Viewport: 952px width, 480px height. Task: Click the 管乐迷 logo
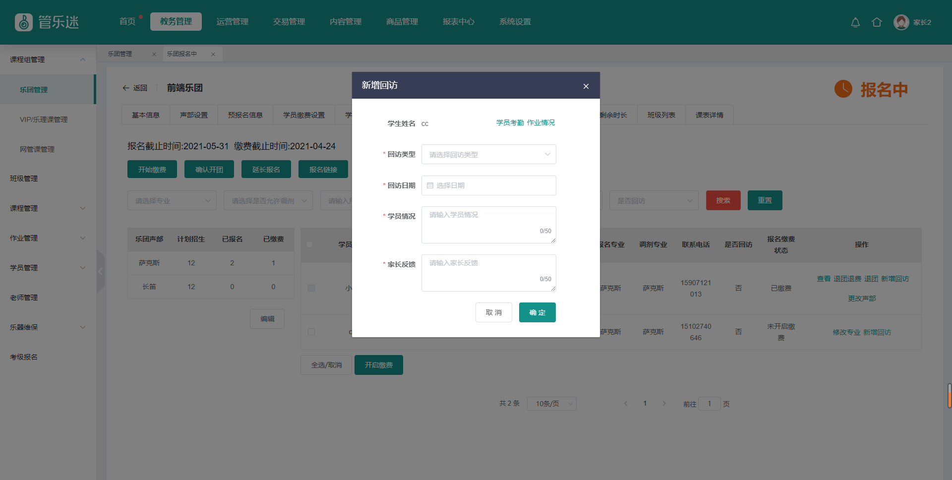pos(47,22)
